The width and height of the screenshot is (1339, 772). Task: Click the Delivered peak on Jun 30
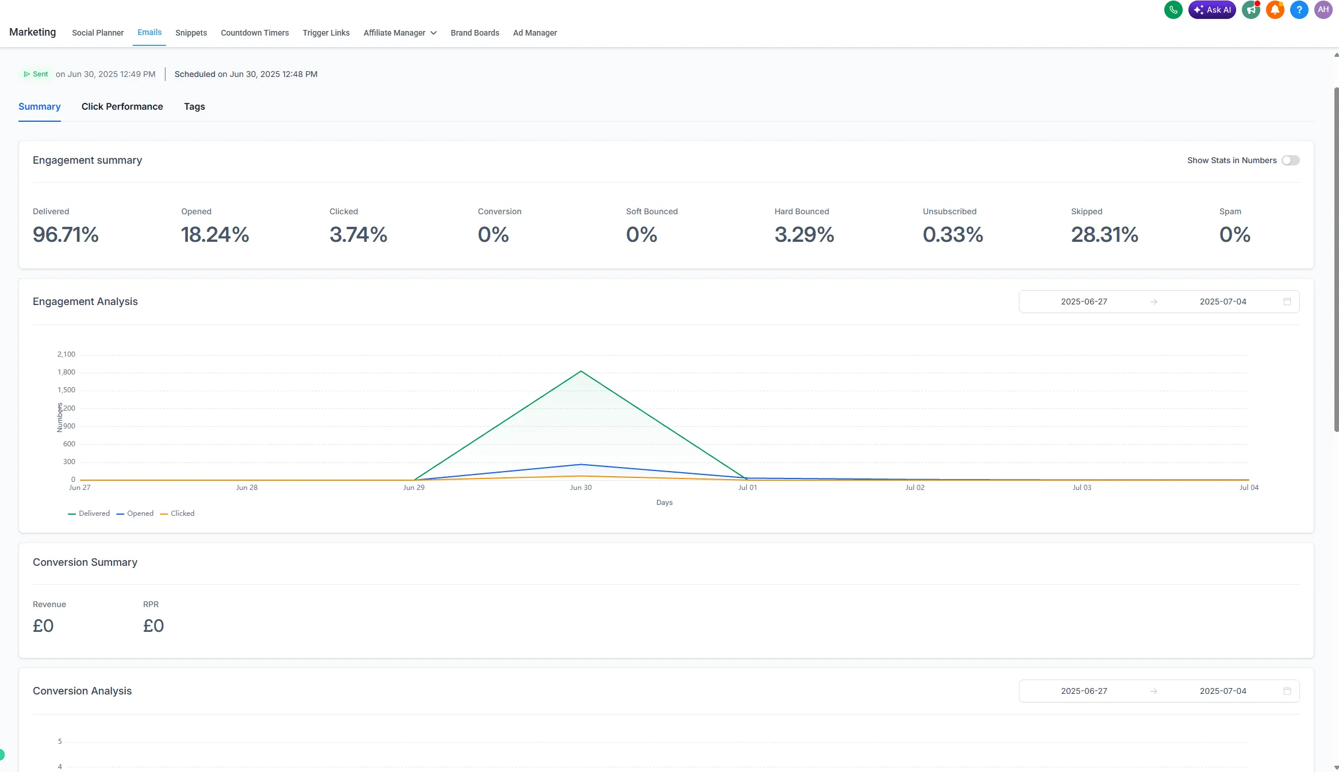(581, 371)
